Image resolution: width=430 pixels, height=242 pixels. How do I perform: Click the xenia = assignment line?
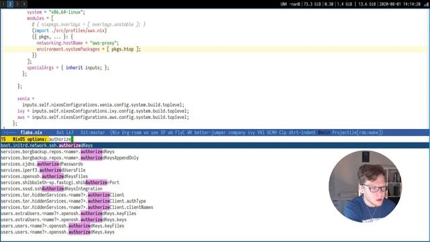pos(26,99)
